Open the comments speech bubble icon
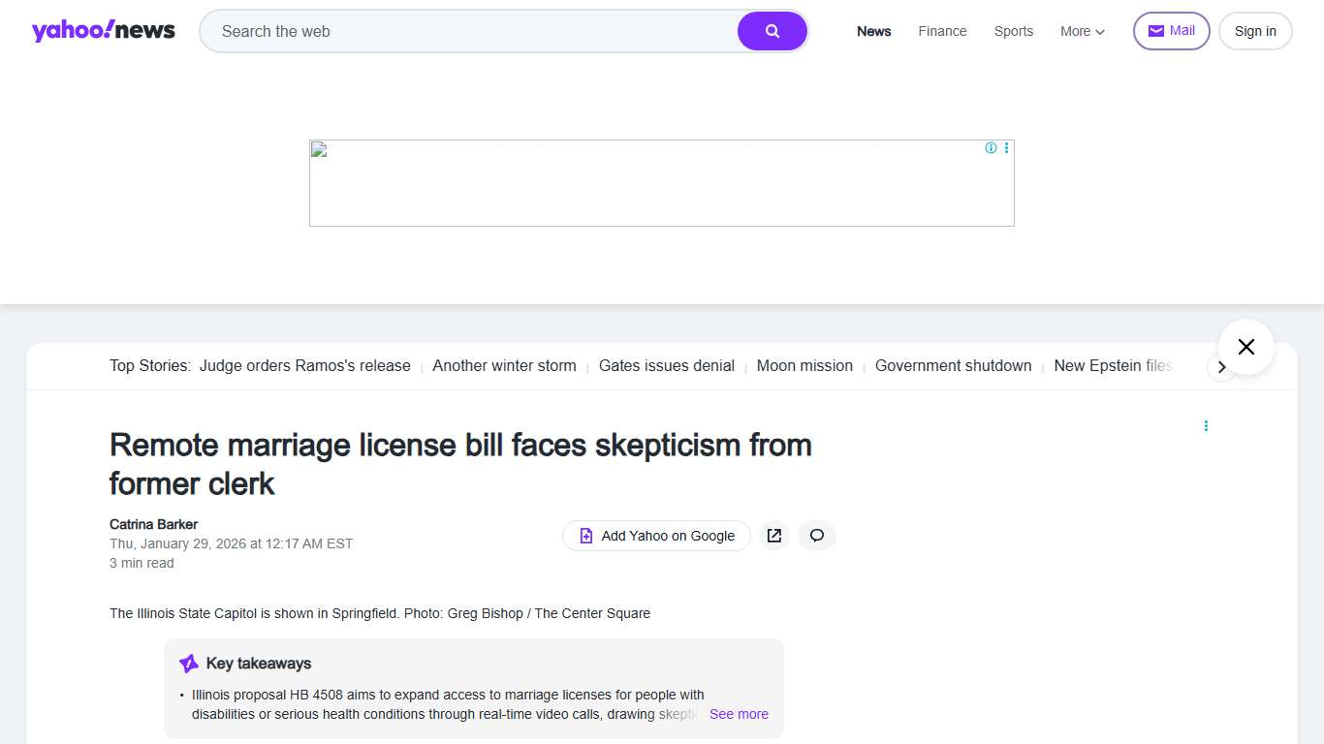The width and height of the screenshot is (1324, 744). 817,536
